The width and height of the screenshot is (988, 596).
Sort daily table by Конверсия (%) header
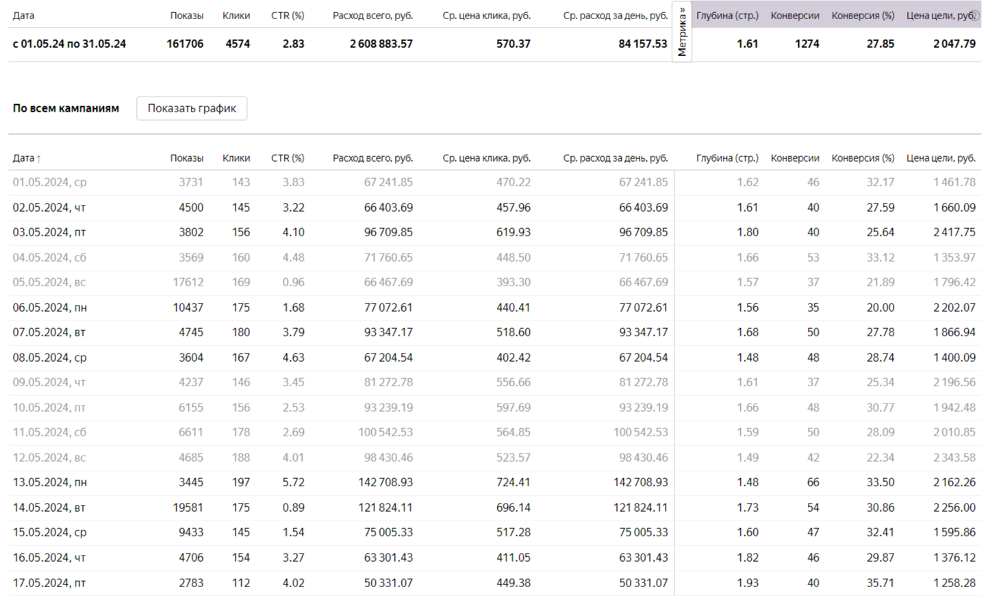click(863, 158)
